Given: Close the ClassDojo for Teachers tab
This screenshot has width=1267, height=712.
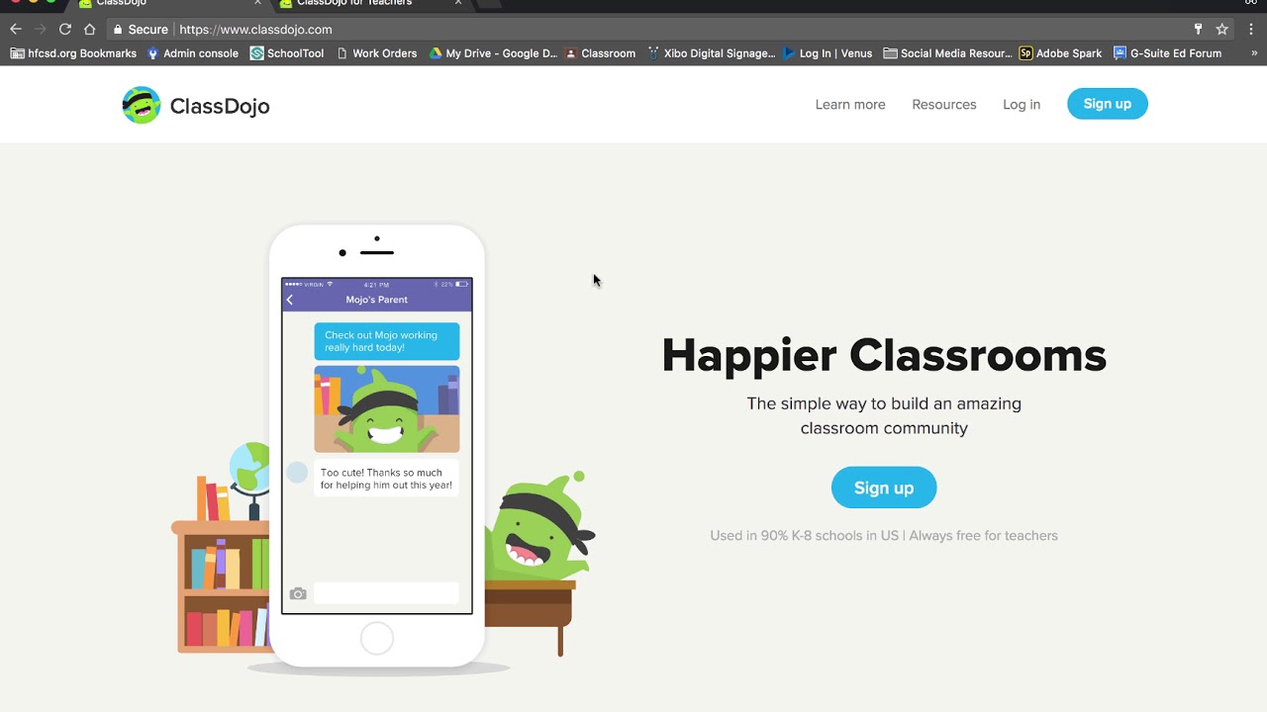Looking at the screenshot, I should pos(457,3).
